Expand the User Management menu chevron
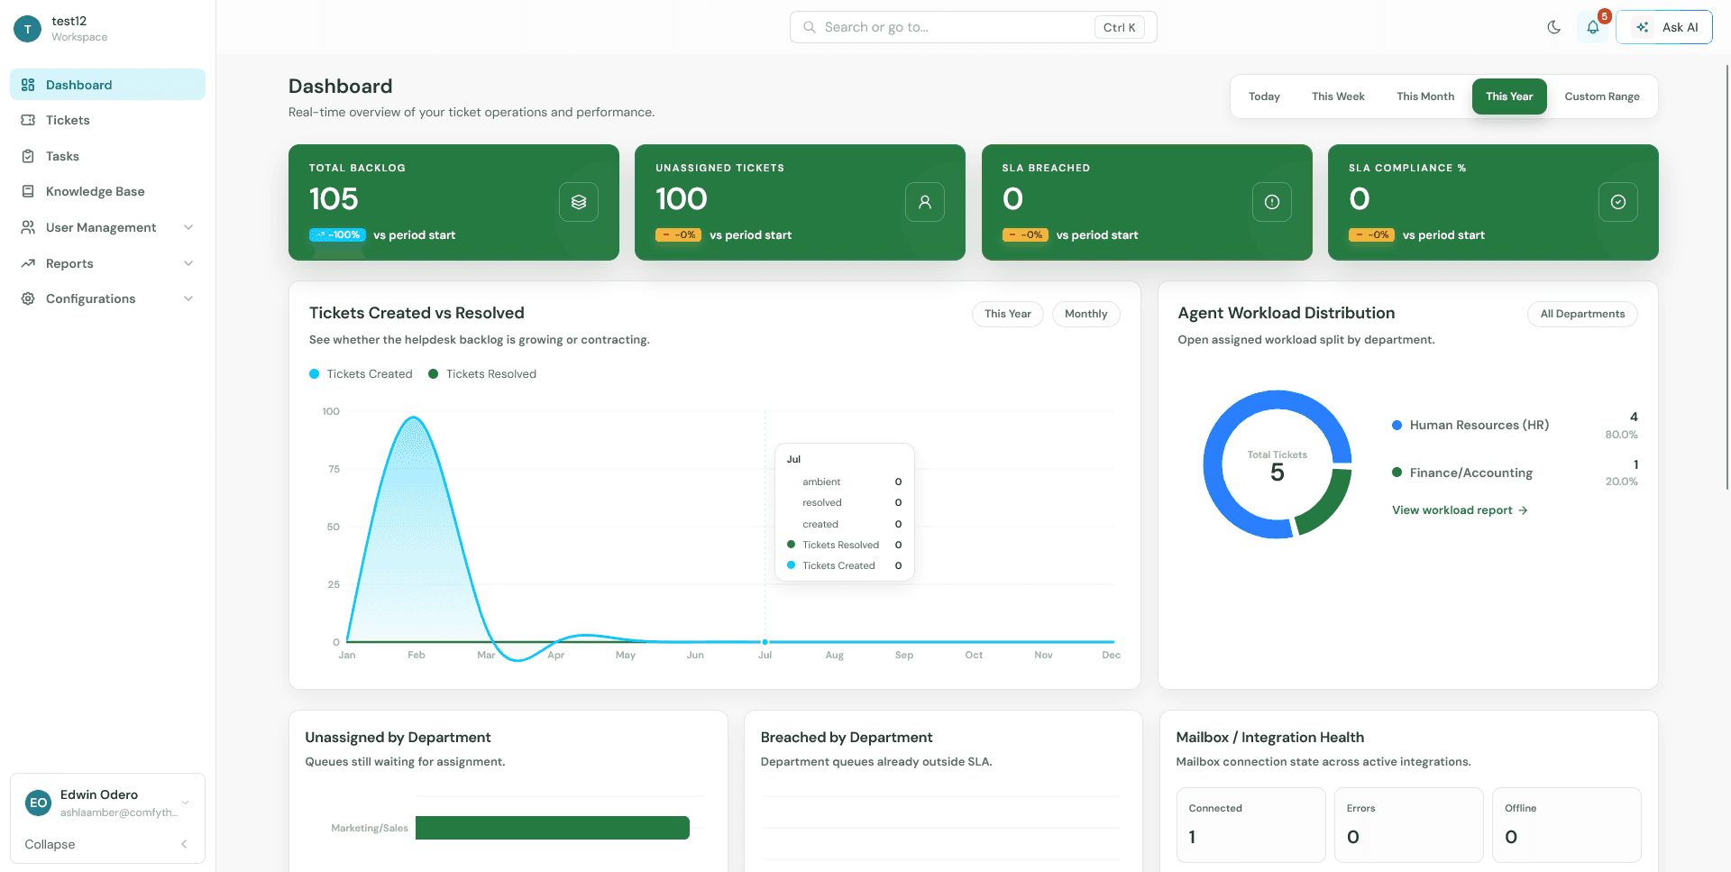Image resolution: width=1731 pixels, height=872 pixels. click(188, 227)
